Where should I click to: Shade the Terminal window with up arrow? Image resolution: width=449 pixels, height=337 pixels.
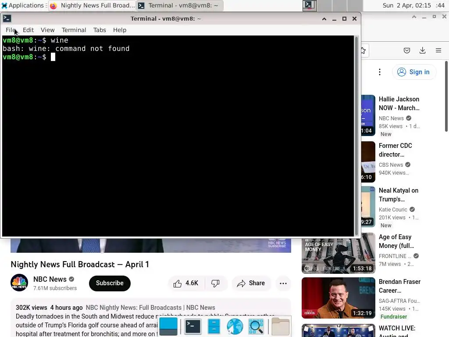point(324,19)
